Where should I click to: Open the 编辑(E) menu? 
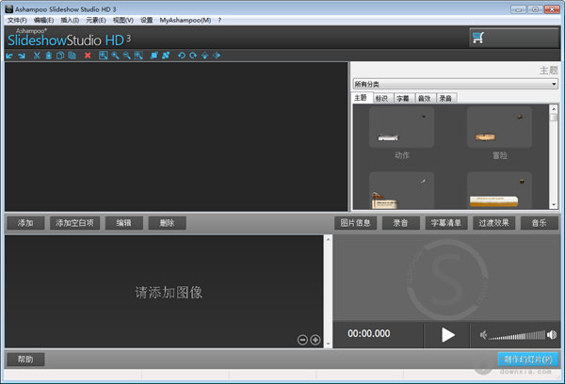pyautogui.click(x=43, y=20)
